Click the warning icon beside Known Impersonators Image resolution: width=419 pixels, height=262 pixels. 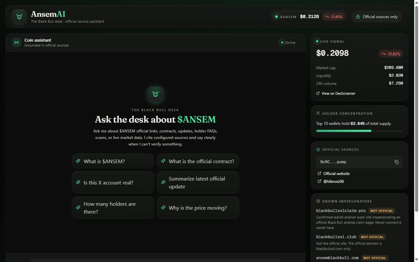318,201
